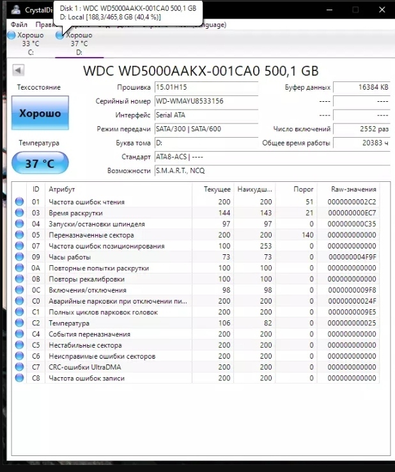Screen dimensions: 395x472
Task: Click the drive letter field D:
Action: [x=206, y=143]
